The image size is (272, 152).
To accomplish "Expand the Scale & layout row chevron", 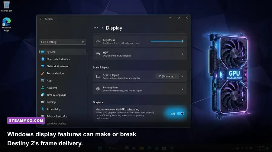I will (183, 76).
